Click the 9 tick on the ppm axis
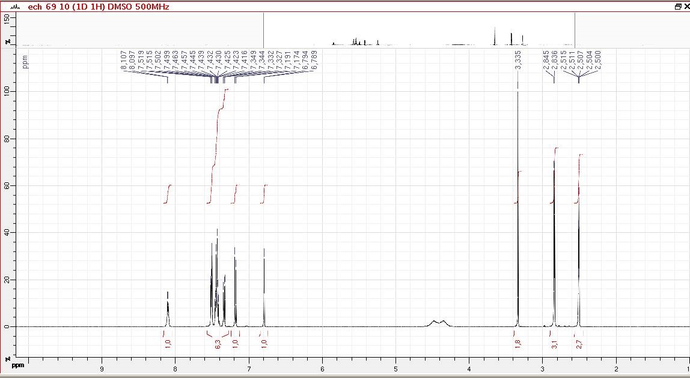This screenshot has width=690, height=378. [102, 370]
